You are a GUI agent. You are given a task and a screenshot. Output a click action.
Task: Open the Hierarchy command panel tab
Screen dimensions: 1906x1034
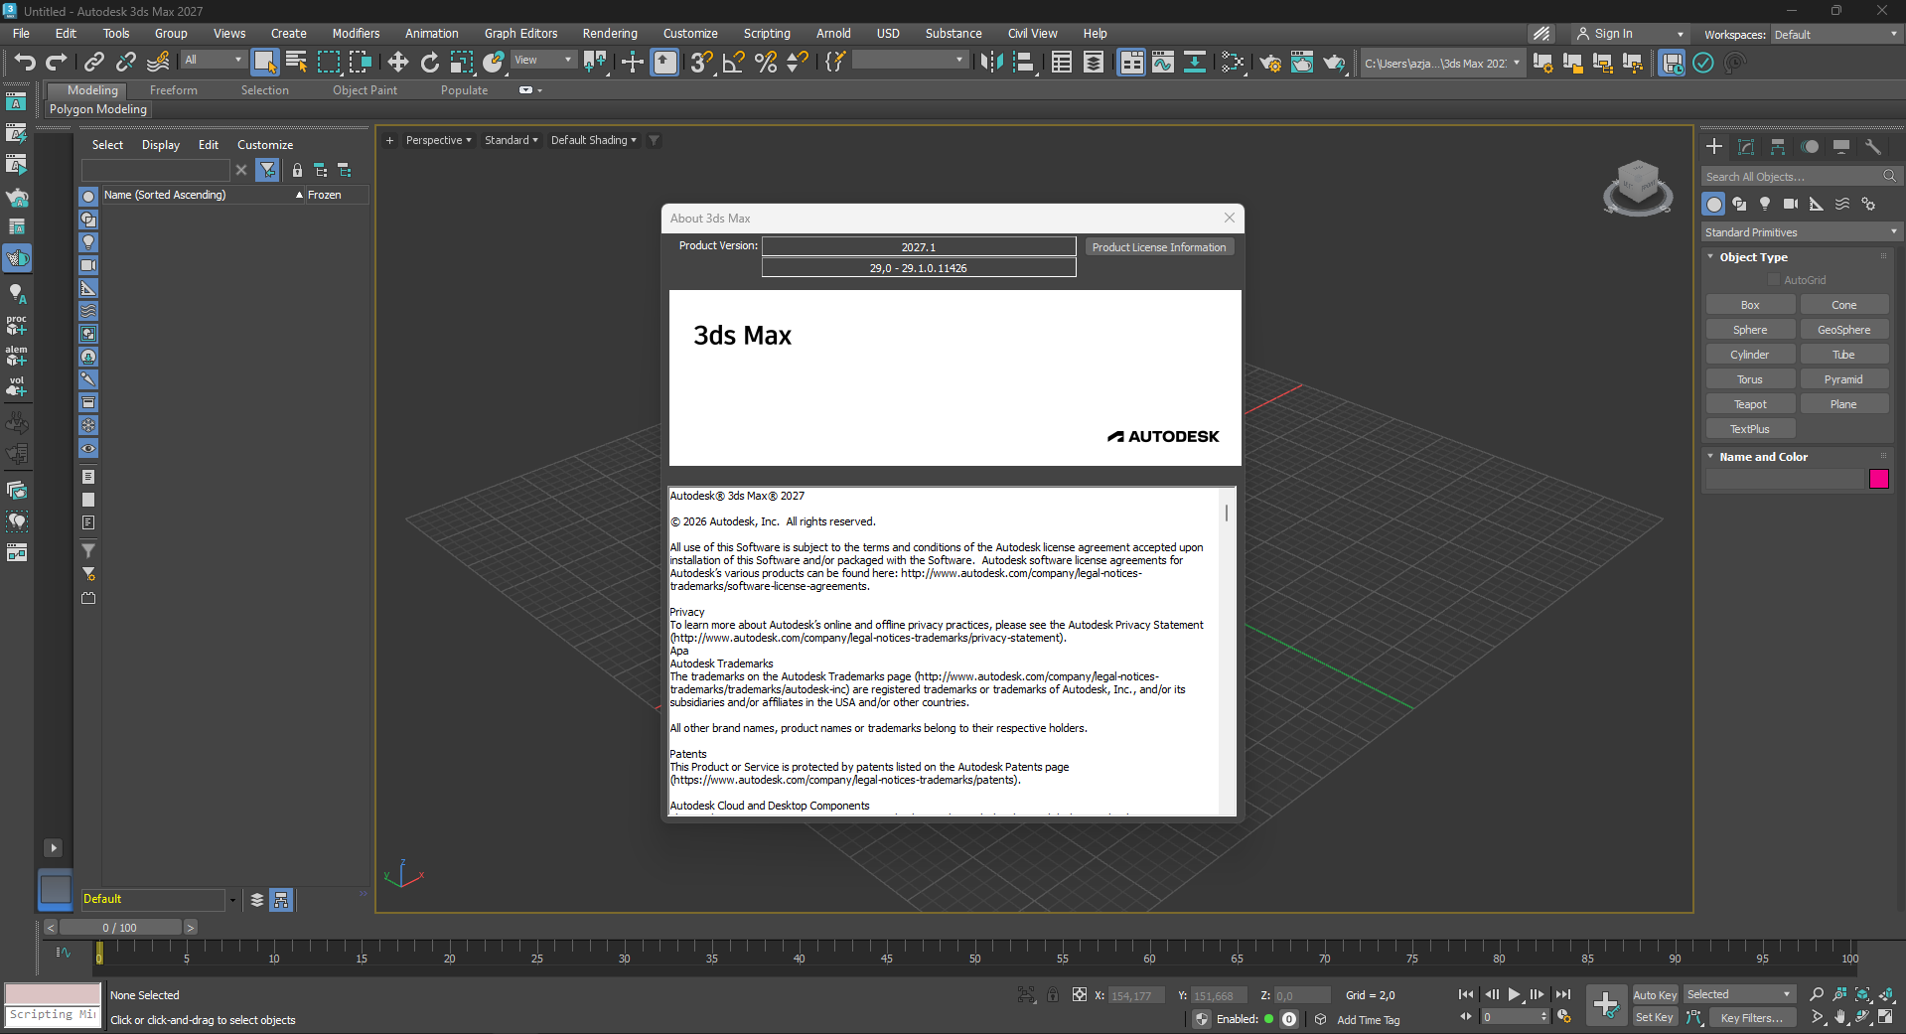[1778, 147]
